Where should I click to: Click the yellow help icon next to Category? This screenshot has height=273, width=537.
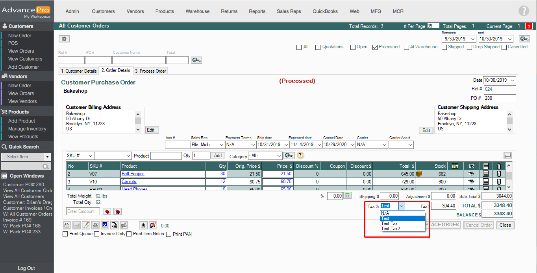[x=300, y=156]
